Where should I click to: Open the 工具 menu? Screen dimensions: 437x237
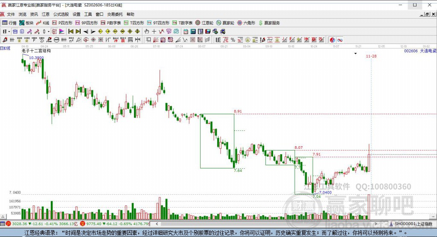88,14
